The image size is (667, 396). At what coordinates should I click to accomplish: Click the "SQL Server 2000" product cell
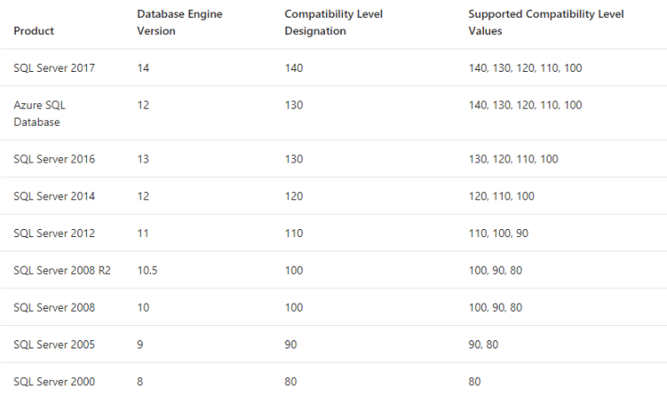pos(54,381)
